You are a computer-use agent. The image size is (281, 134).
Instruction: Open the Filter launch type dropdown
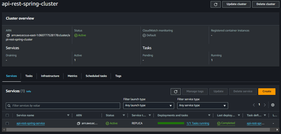pos(148,105)
